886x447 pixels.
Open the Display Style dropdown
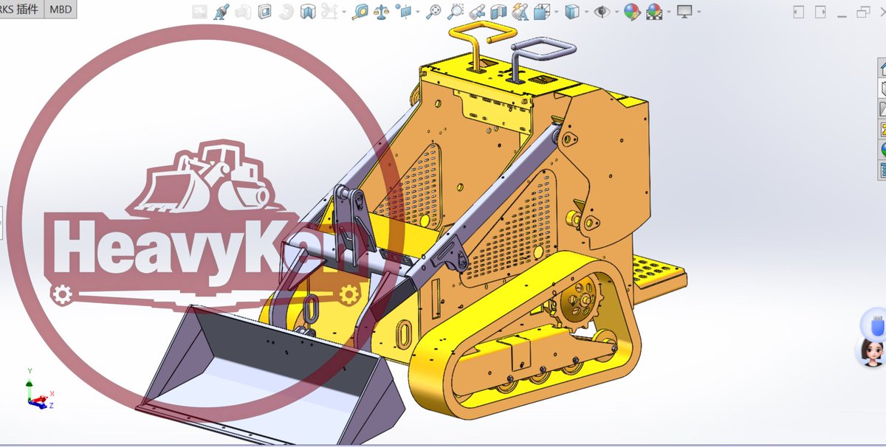point(585,11)
